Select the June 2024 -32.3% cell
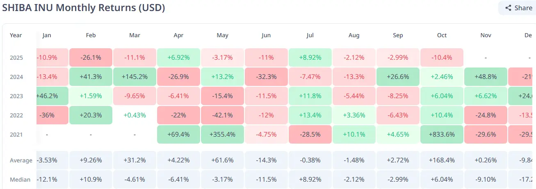The width and height of the screenshot is (536, 189). (x=266, y=77)
